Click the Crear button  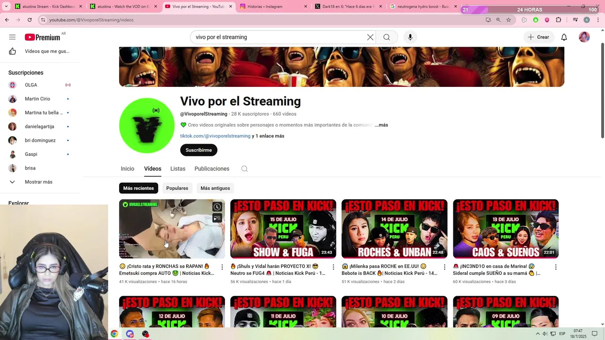tap(538, 37)
